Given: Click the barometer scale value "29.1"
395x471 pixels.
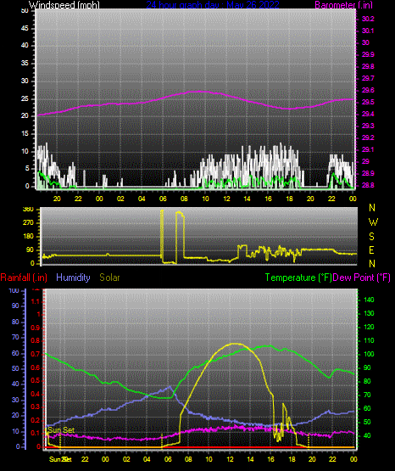Looking at the screenshot, I should pos(368,149).
